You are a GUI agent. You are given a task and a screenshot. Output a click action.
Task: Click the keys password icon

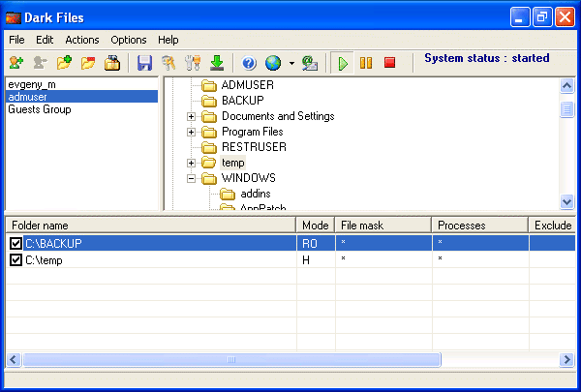[x=168, y=63]
